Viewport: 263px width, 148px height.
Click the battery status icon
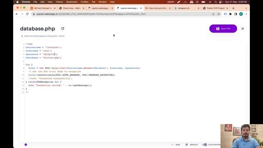(203, 2)
